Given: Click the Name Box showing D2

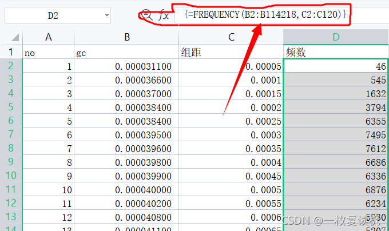Looking at the screenshot, I should (x=58, y=15).
